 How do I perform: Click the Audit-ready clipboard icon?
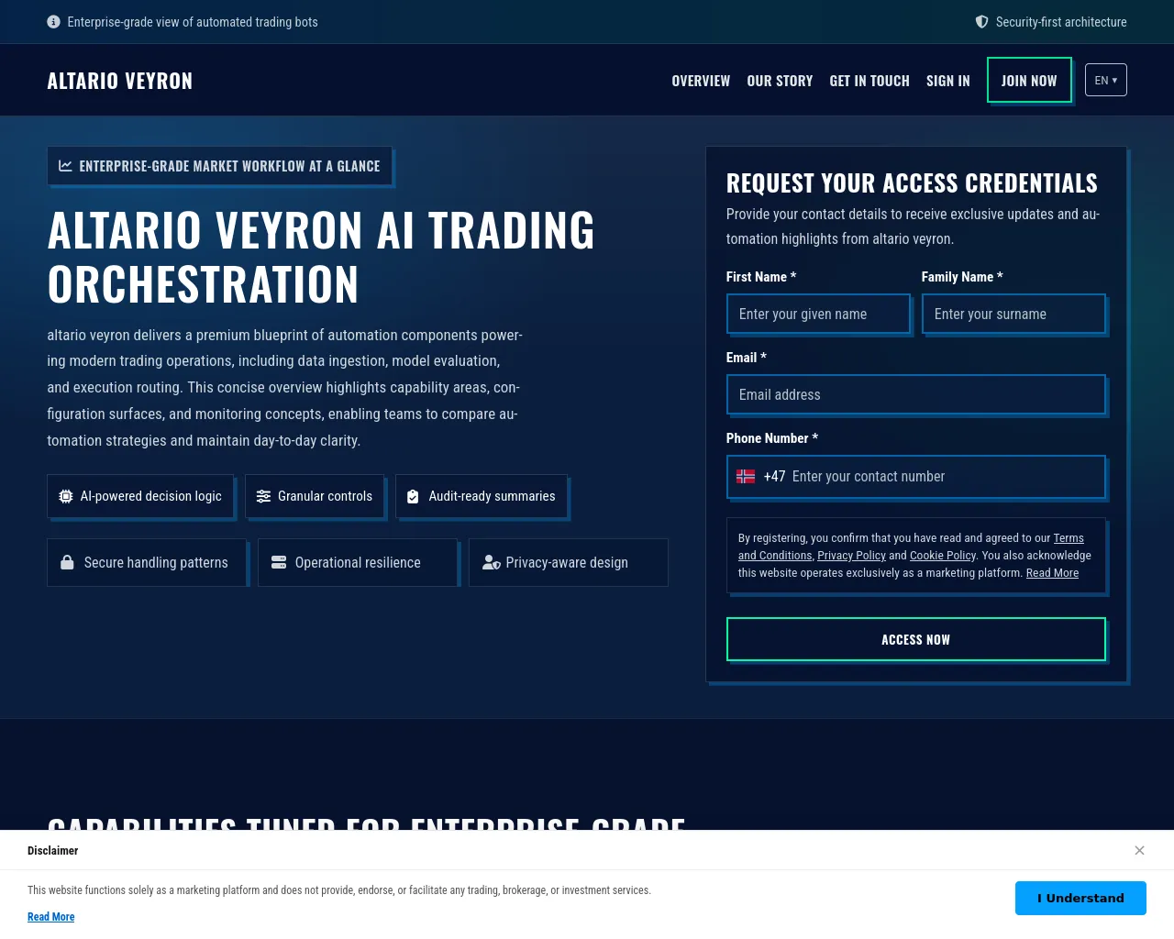[x=413, y=496]
